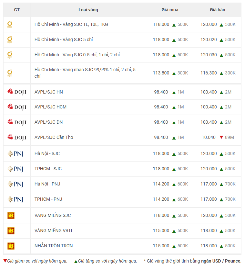This screenshot has width=245, height=270.
Task: Select the VÀNG MIẾNG VRTL label
Action: 54,231
